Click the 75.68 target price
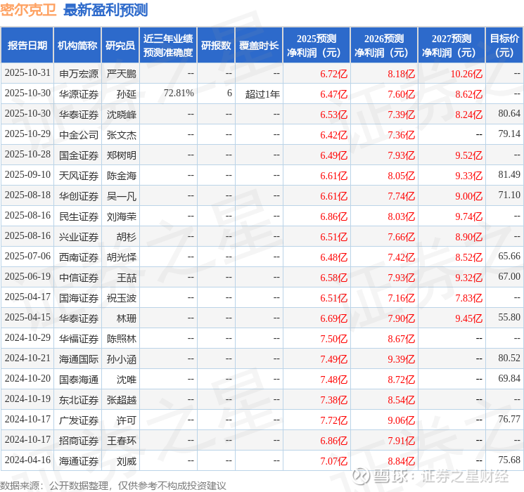This screenshot has height=492, width=524. (x=509, y=460)
